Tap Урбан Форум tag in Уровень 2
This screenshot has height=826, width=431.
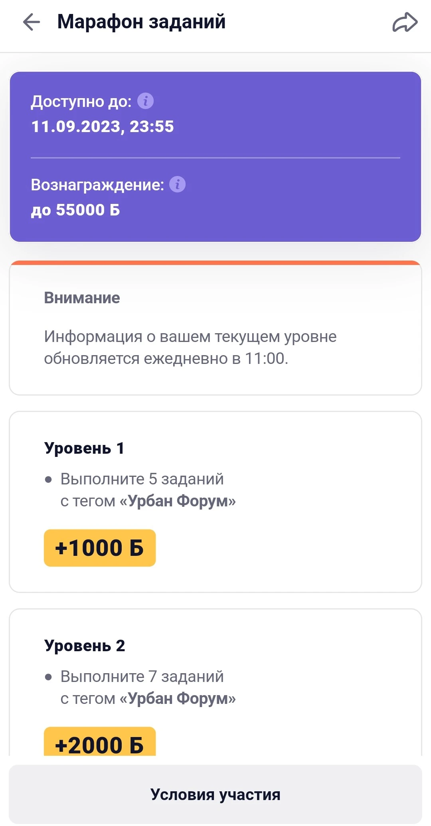click(x=178, y=698)
